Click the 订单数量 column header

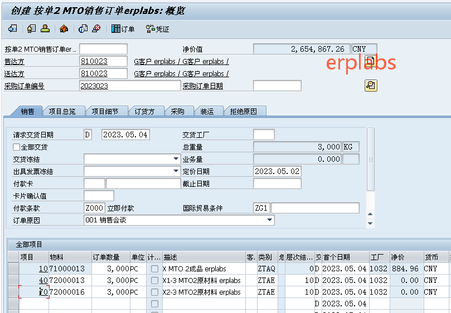(111, 257)
